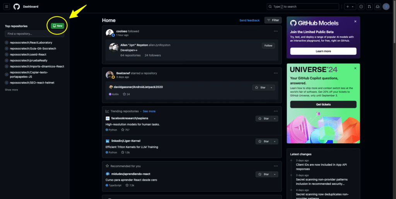This screenshot has height=199, width=396.
Task: Expand star list dropdown for Liger-Kernel
Action: [x=275, y=141]
